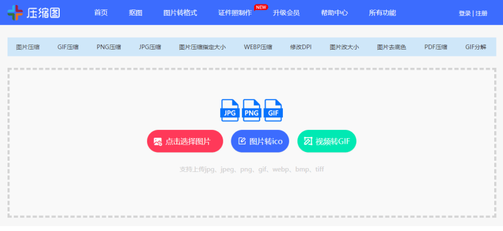Click the red 点击选择图片 button
503x231 pixels.
pyautogui.click(x=185, y=141)
